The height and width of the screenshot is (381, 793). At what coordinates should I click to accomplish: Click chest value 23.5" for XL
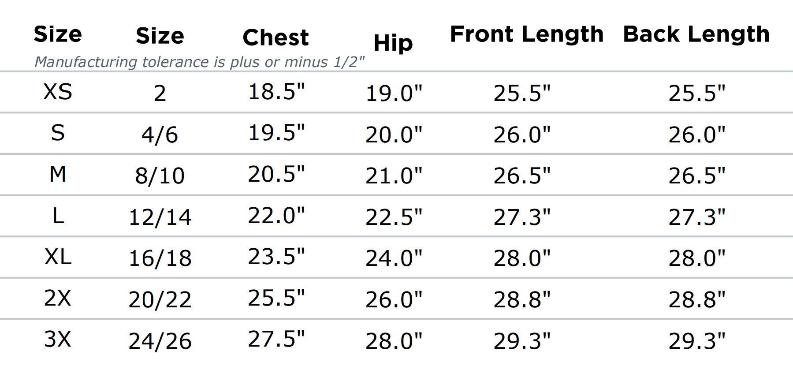click(276, 257)
